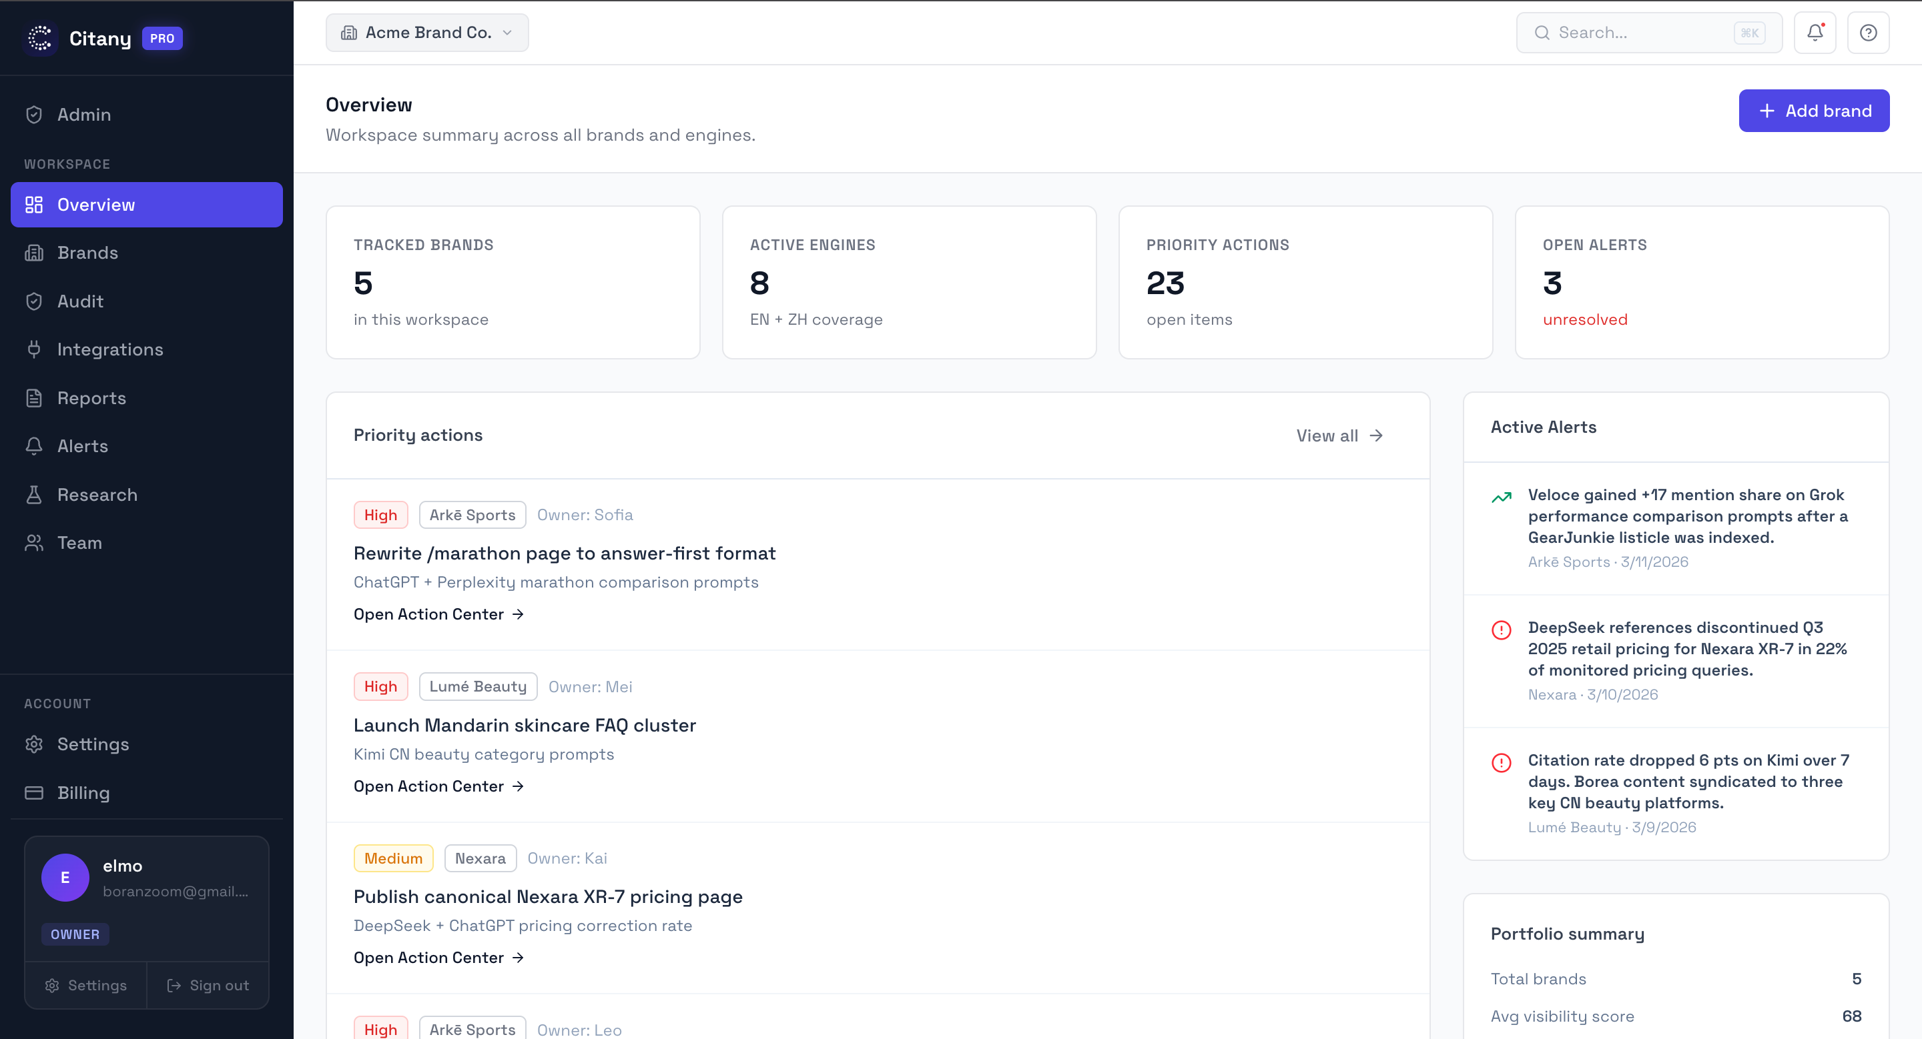Open Settings from the Account section

[x=93, y=744]
